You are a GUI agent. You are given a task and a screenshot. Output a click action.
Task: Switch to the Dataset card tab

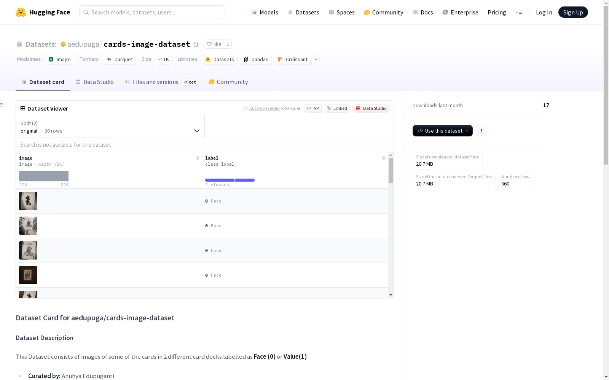coord(43,82)
